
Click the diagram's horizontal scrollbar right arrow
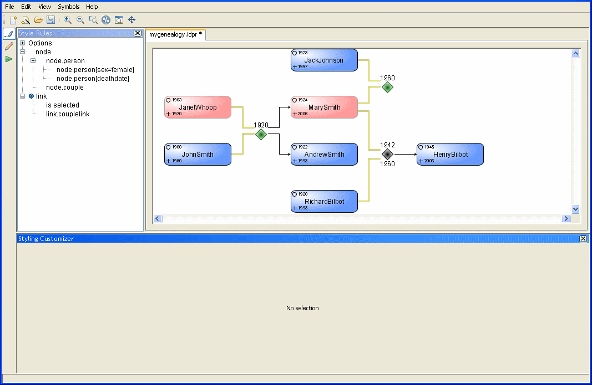tap(566, 219)
